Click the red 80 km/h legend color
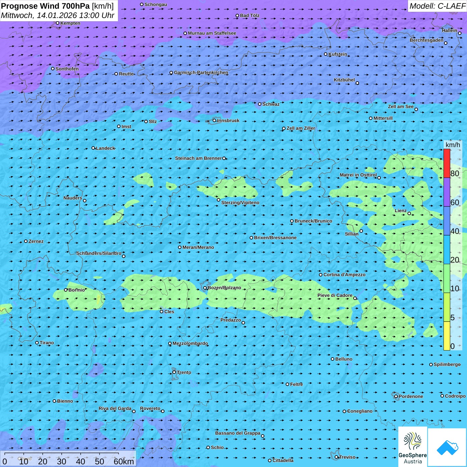The image size is (467, 467). click(447, 163)
